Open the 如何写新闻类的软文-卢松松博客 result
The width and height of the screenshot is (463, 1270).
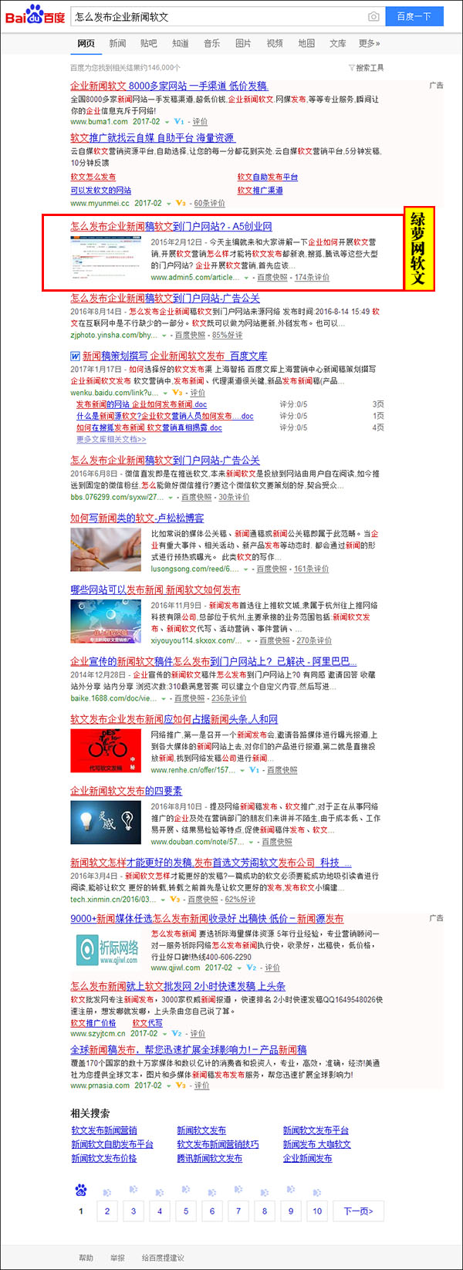(137, 518)
